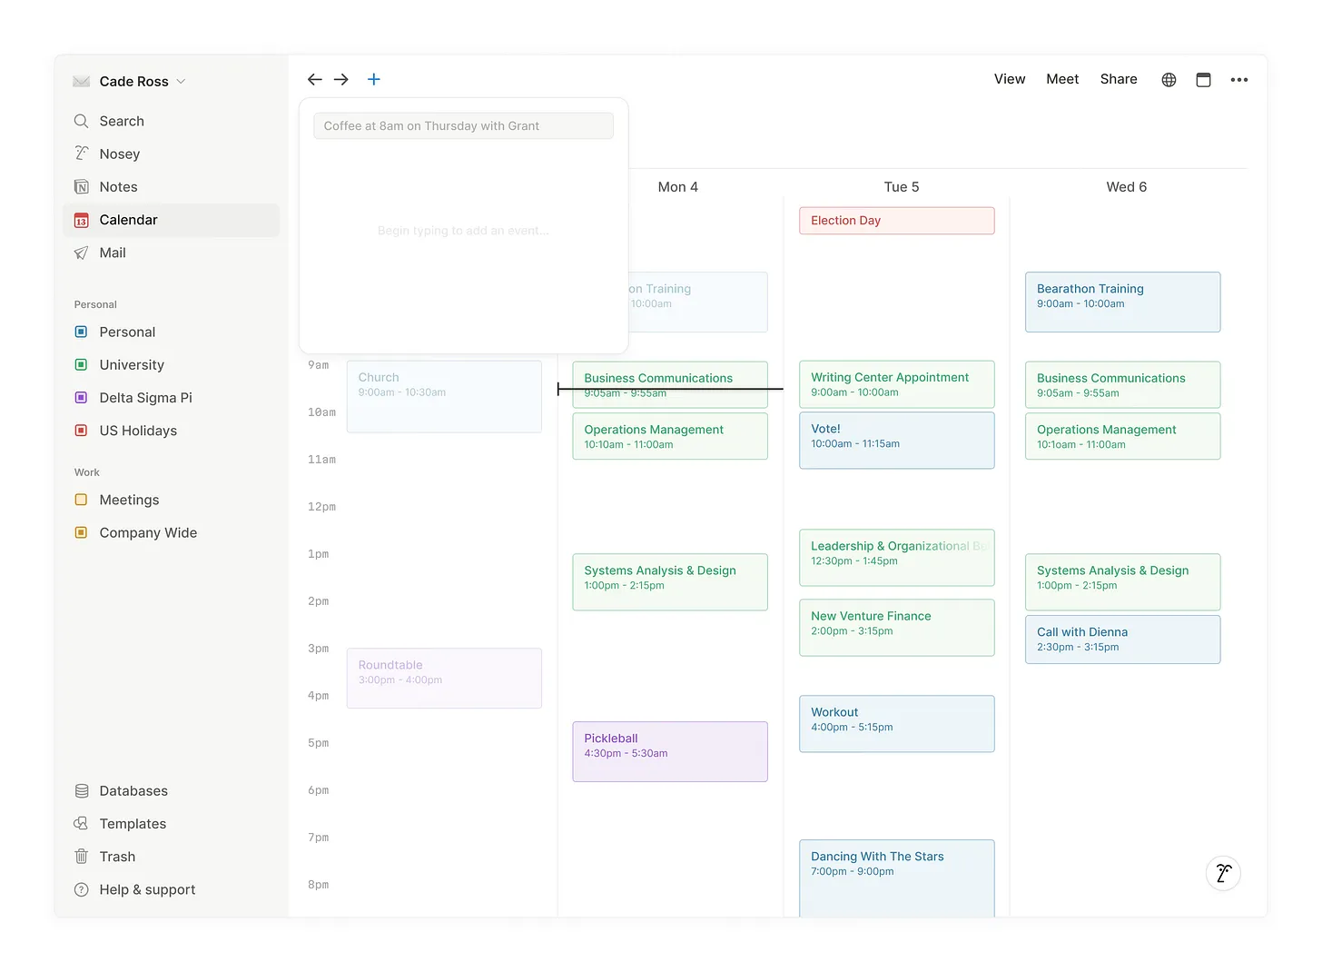Click the event name input field

pyautogui.click(x=463, y=125)
